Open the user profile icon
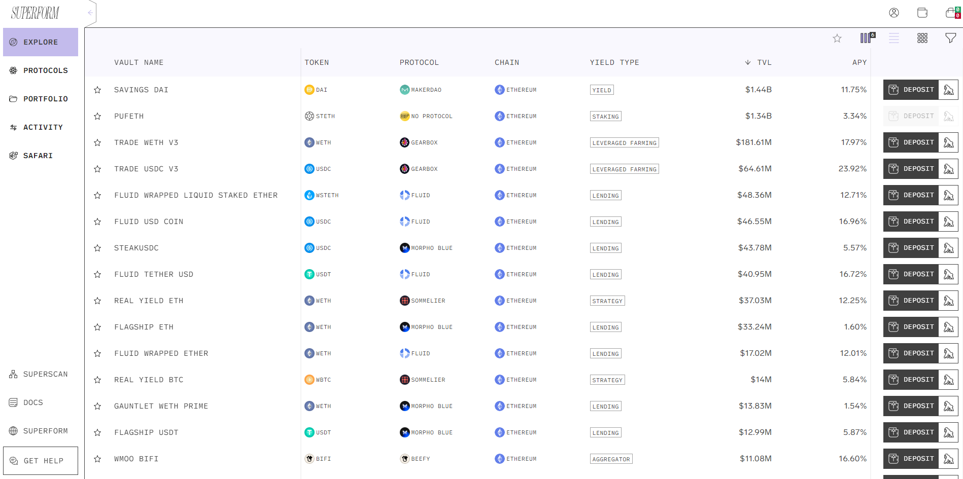 [894, 13]
